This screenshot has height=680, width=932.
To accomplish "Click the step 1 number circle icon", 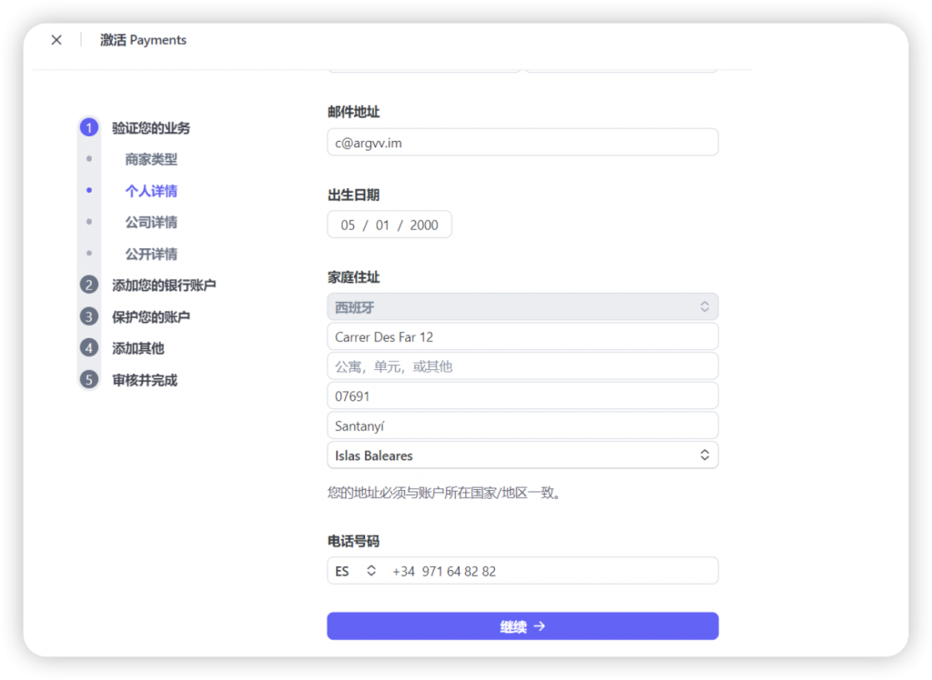I will (89, 127).
